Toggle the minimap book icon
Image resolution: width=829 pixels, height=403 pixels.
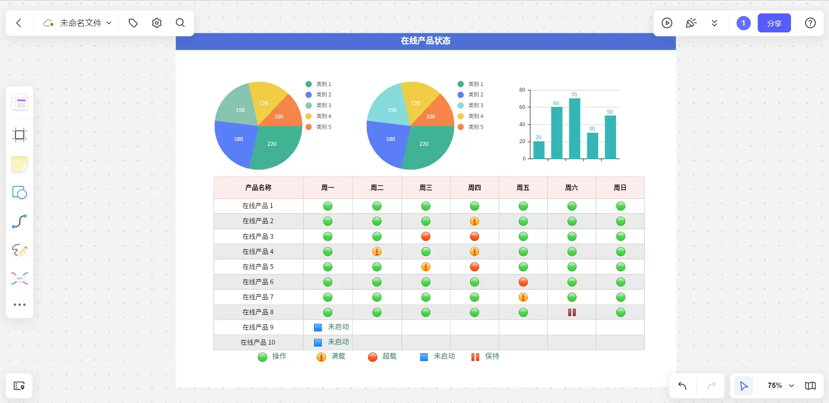click(x=810, y=385)
